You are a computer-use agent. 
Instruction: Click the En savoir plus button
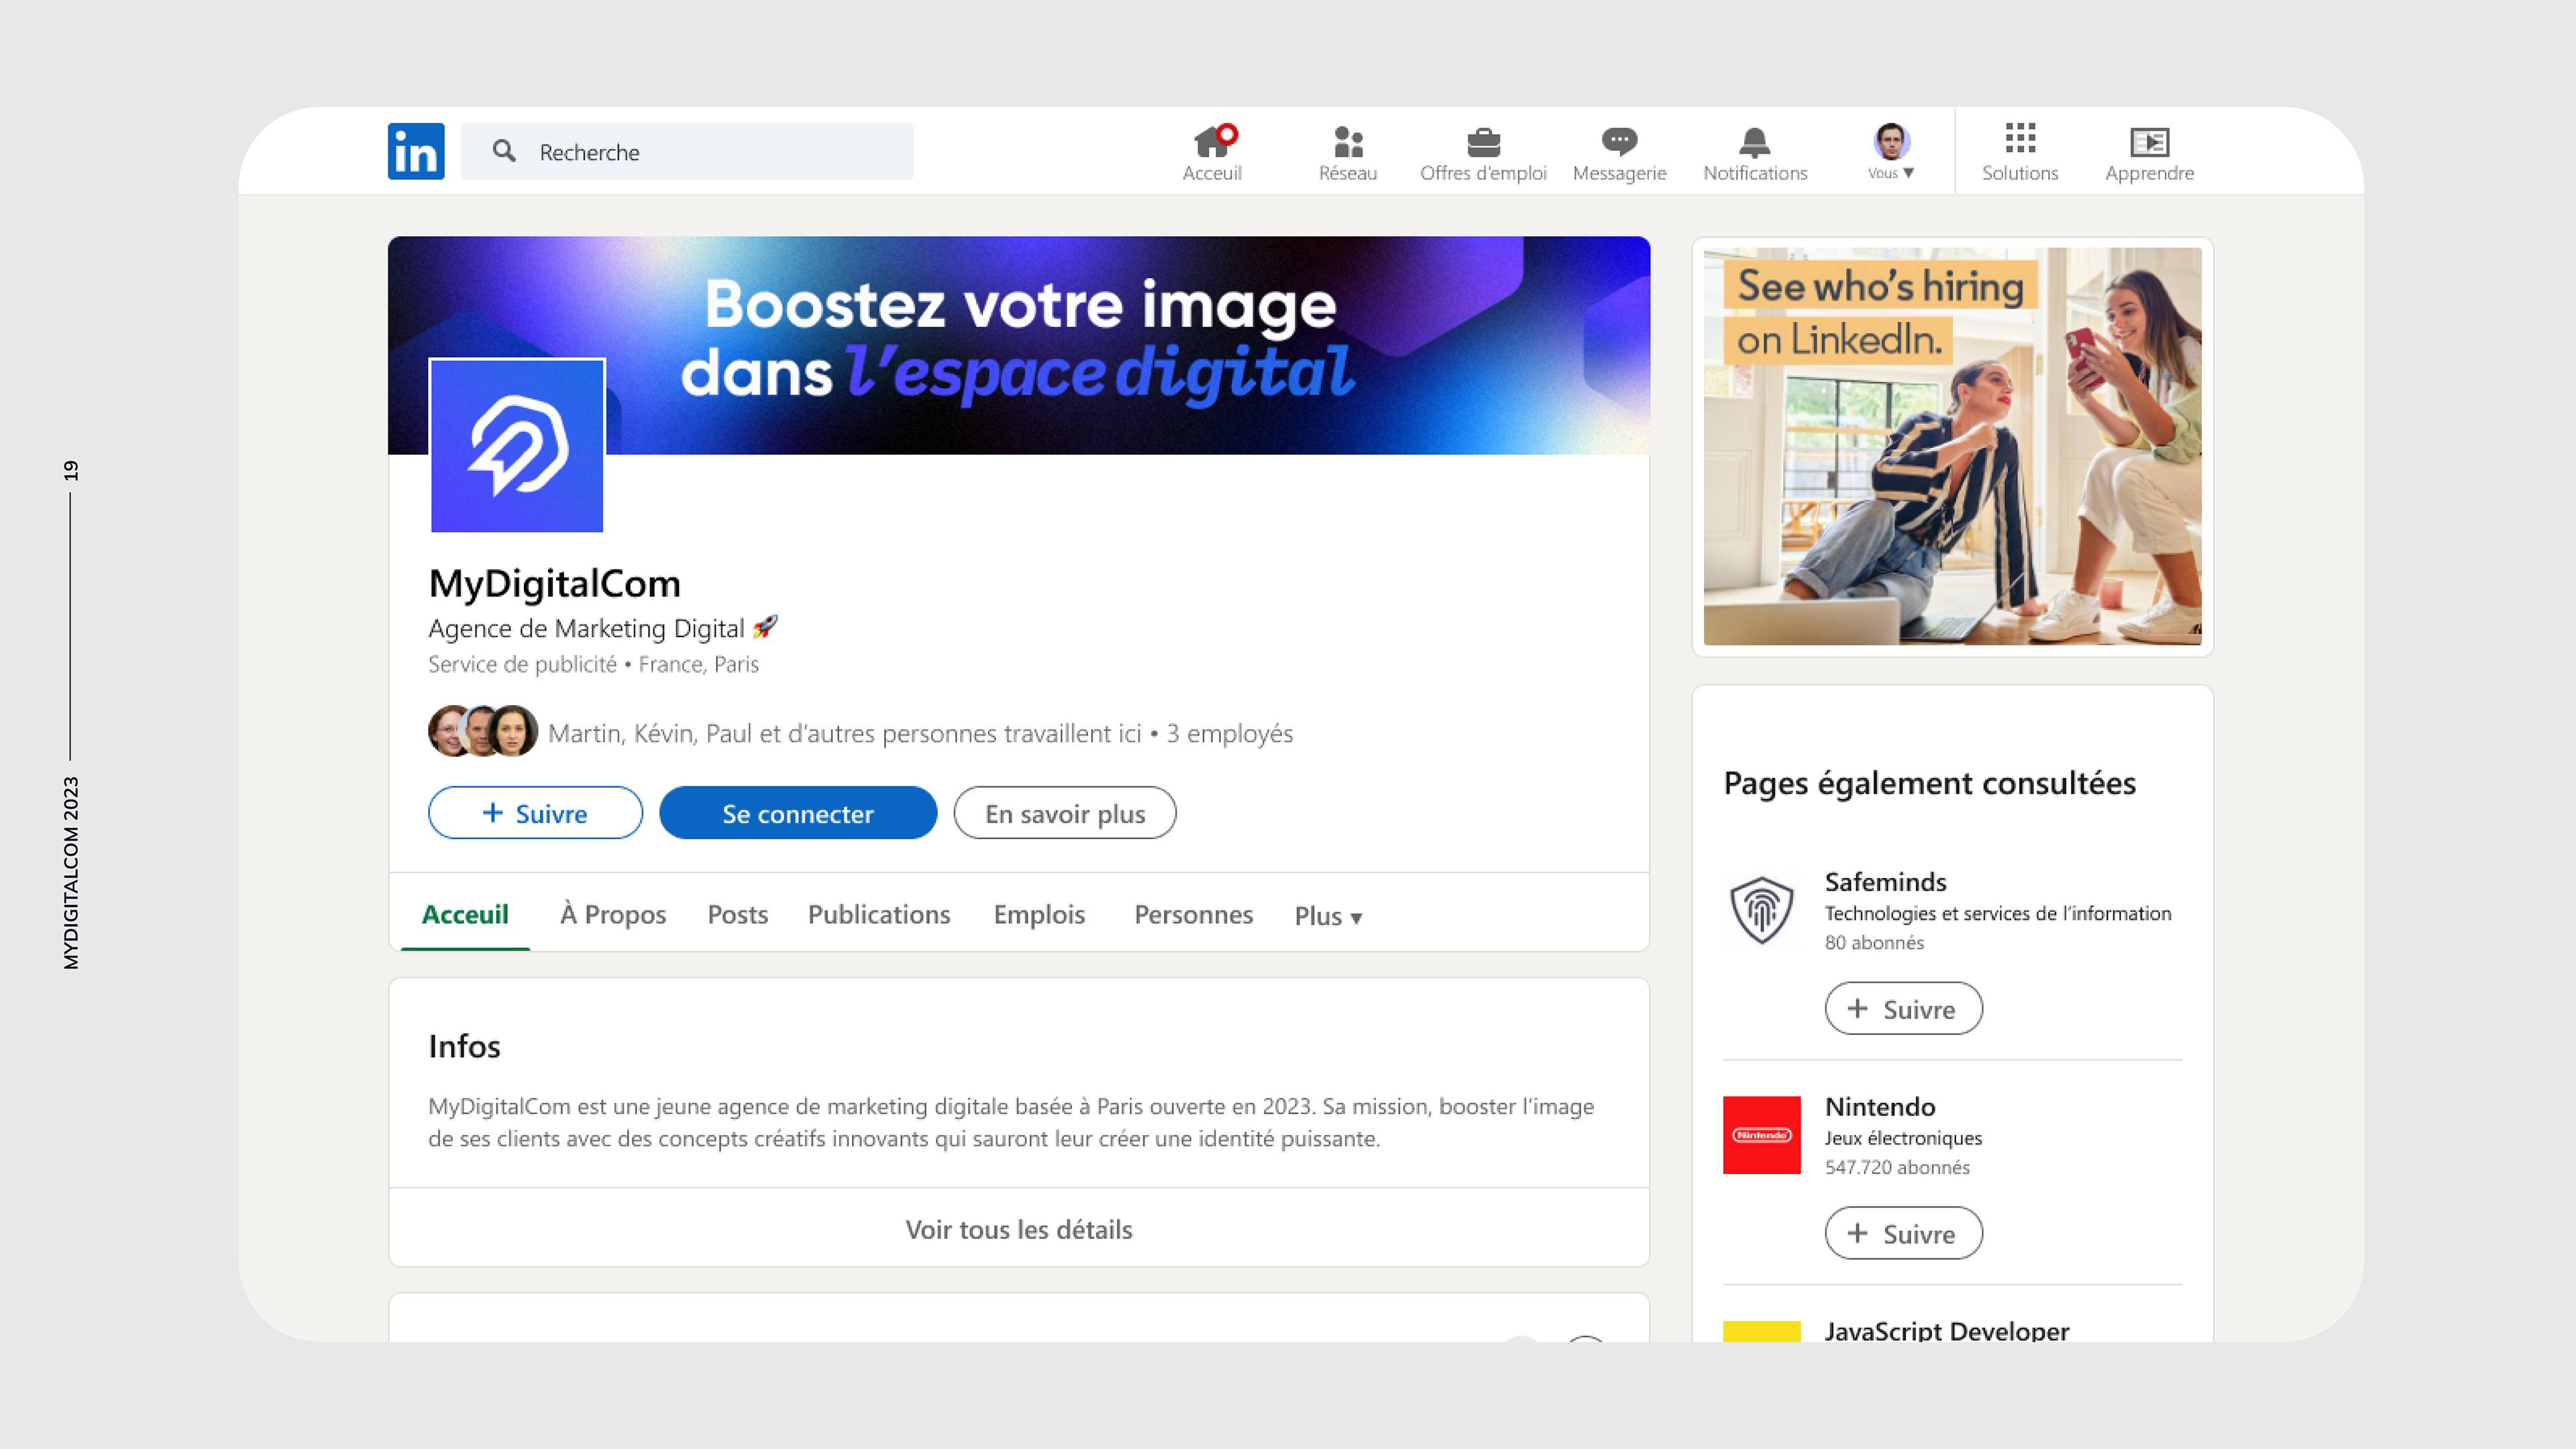point(1064,813)
